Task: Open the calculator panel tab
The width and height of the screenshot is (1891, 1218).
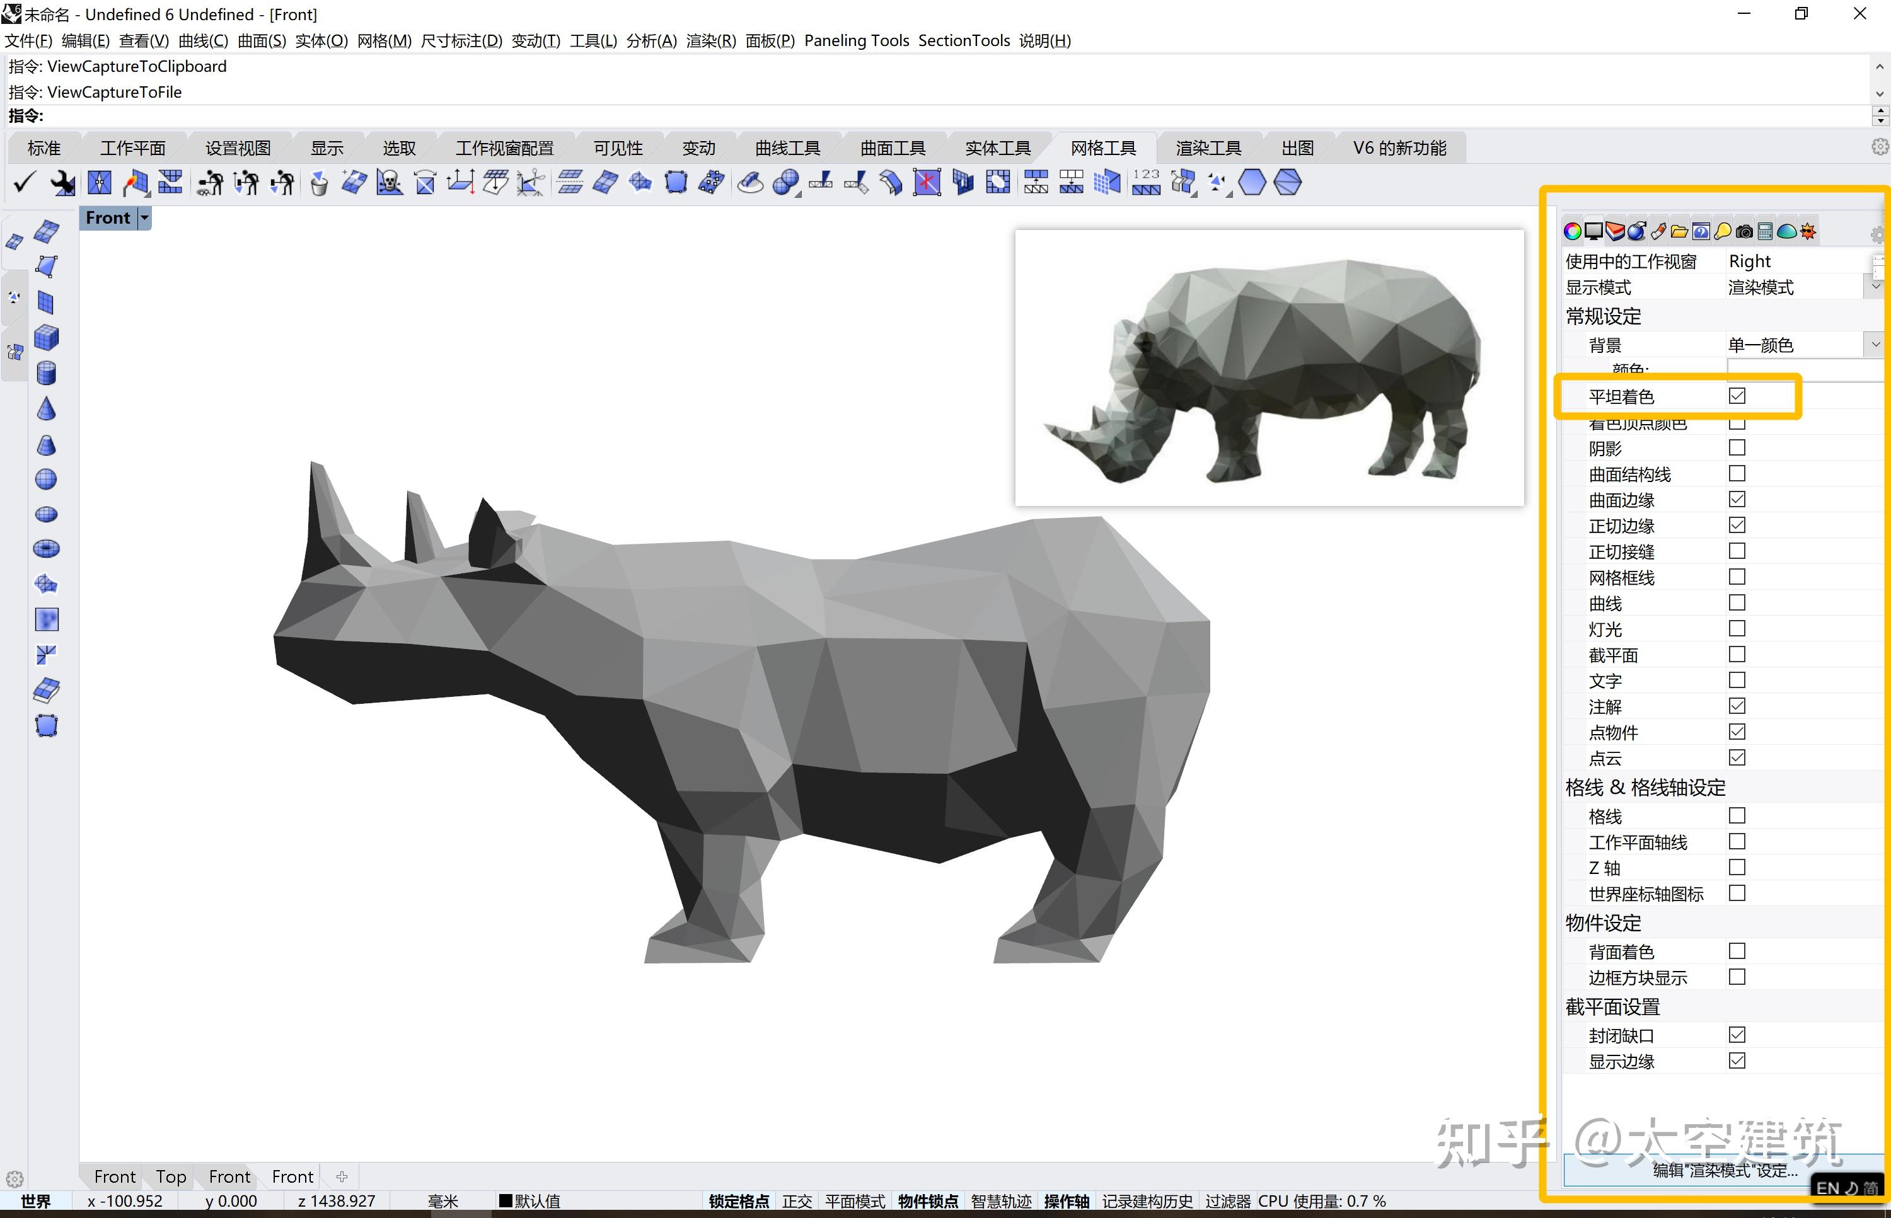Action: pos(1766,230)
